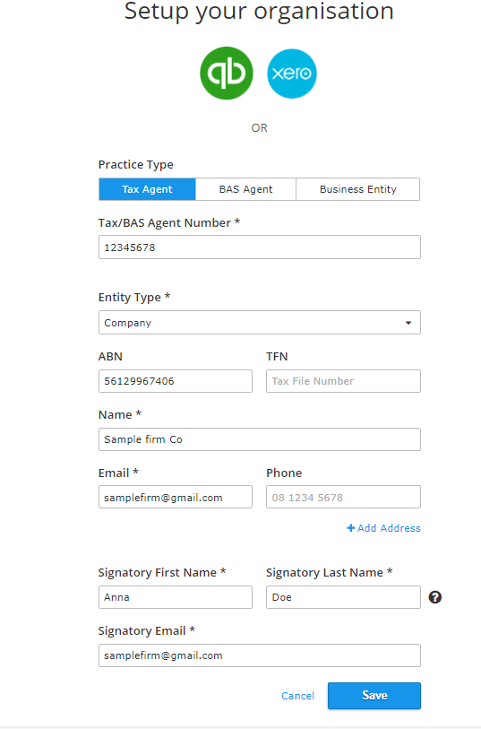The image size is (481, 729).
Task: Connect using the QuickBooks logo icon
Action: (227, 74)
